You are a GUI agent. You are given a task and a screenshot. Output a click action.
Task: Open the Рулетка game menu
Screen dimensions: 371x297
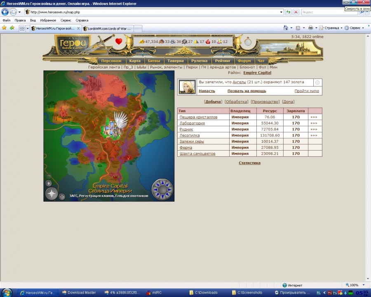(x=199, y=61)
